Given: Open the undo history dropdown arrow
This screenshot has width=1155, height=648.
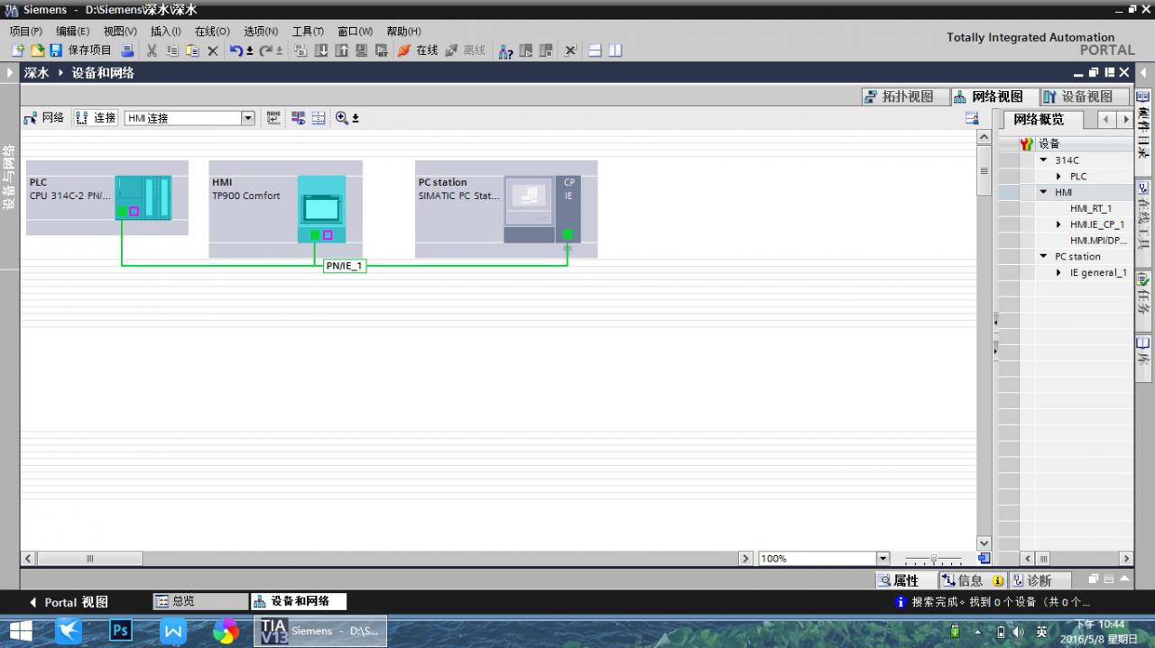Looking at the screenshot, I should (250, 51).
